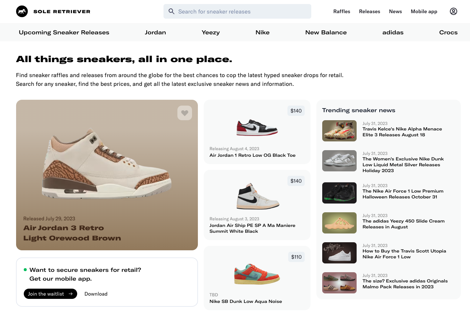
Task: Open the user account icon
Action: (x=454, y=11)
